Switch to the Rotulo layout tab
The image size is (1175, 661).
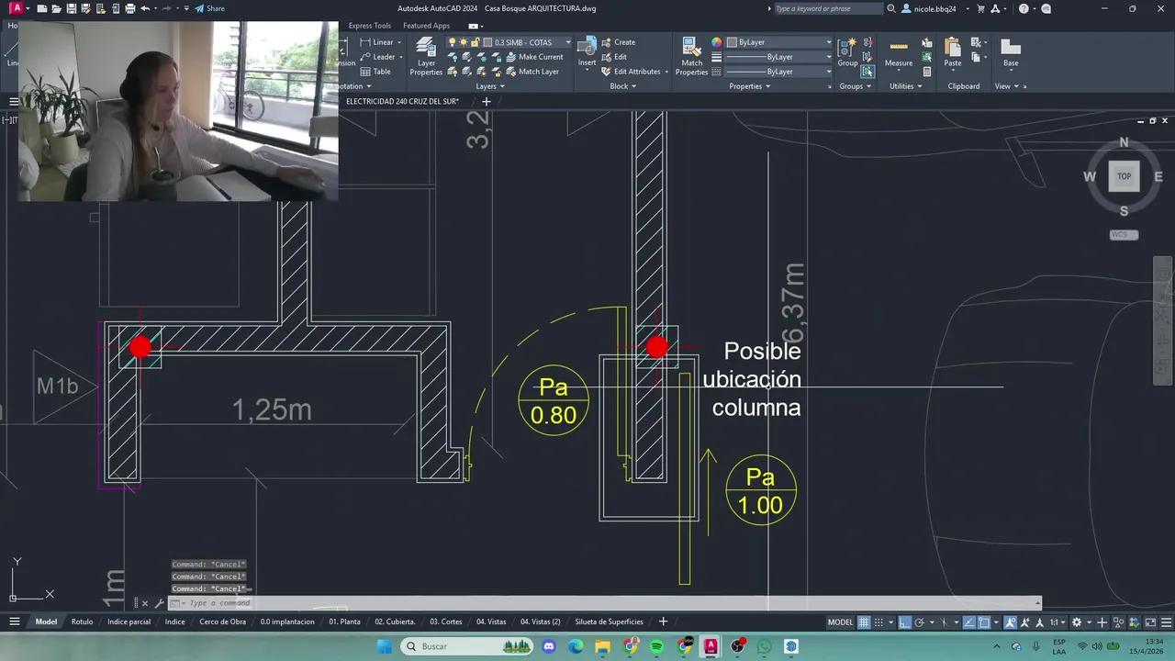click(x=83, y=622)
